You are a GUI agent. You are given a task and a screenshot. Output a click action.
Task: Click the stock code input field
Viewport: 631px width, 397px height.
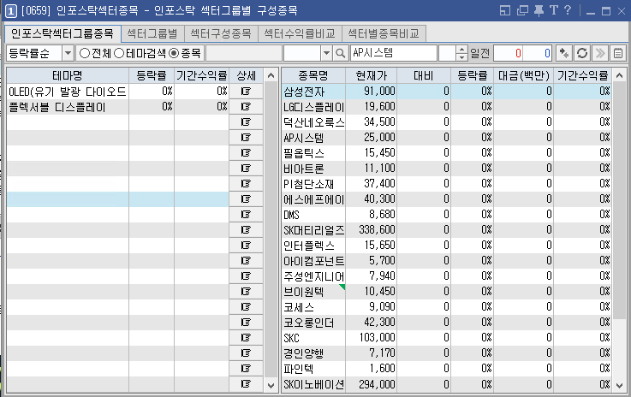(302, 53)
